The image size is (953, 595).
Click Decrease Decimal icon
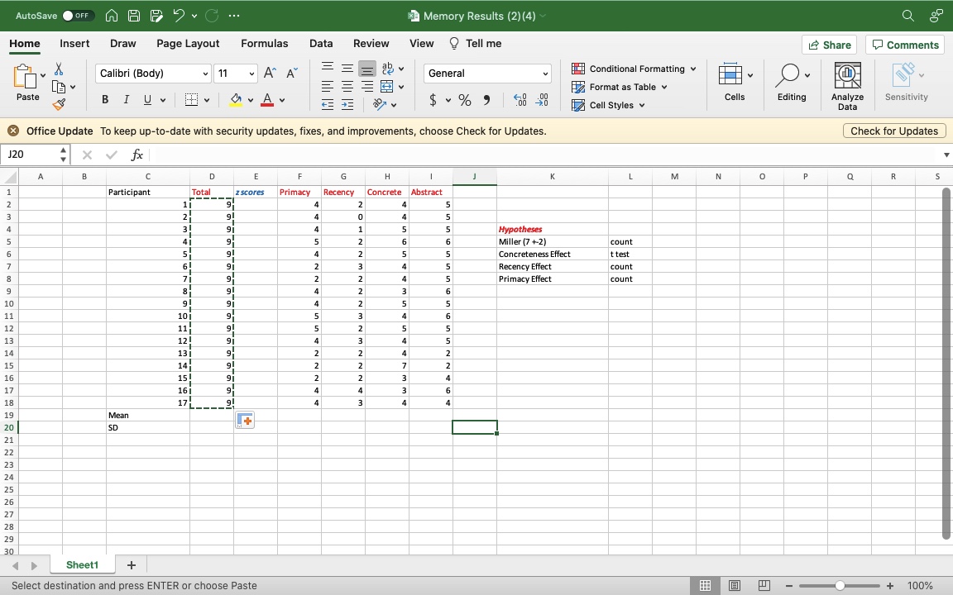(542, 99)
